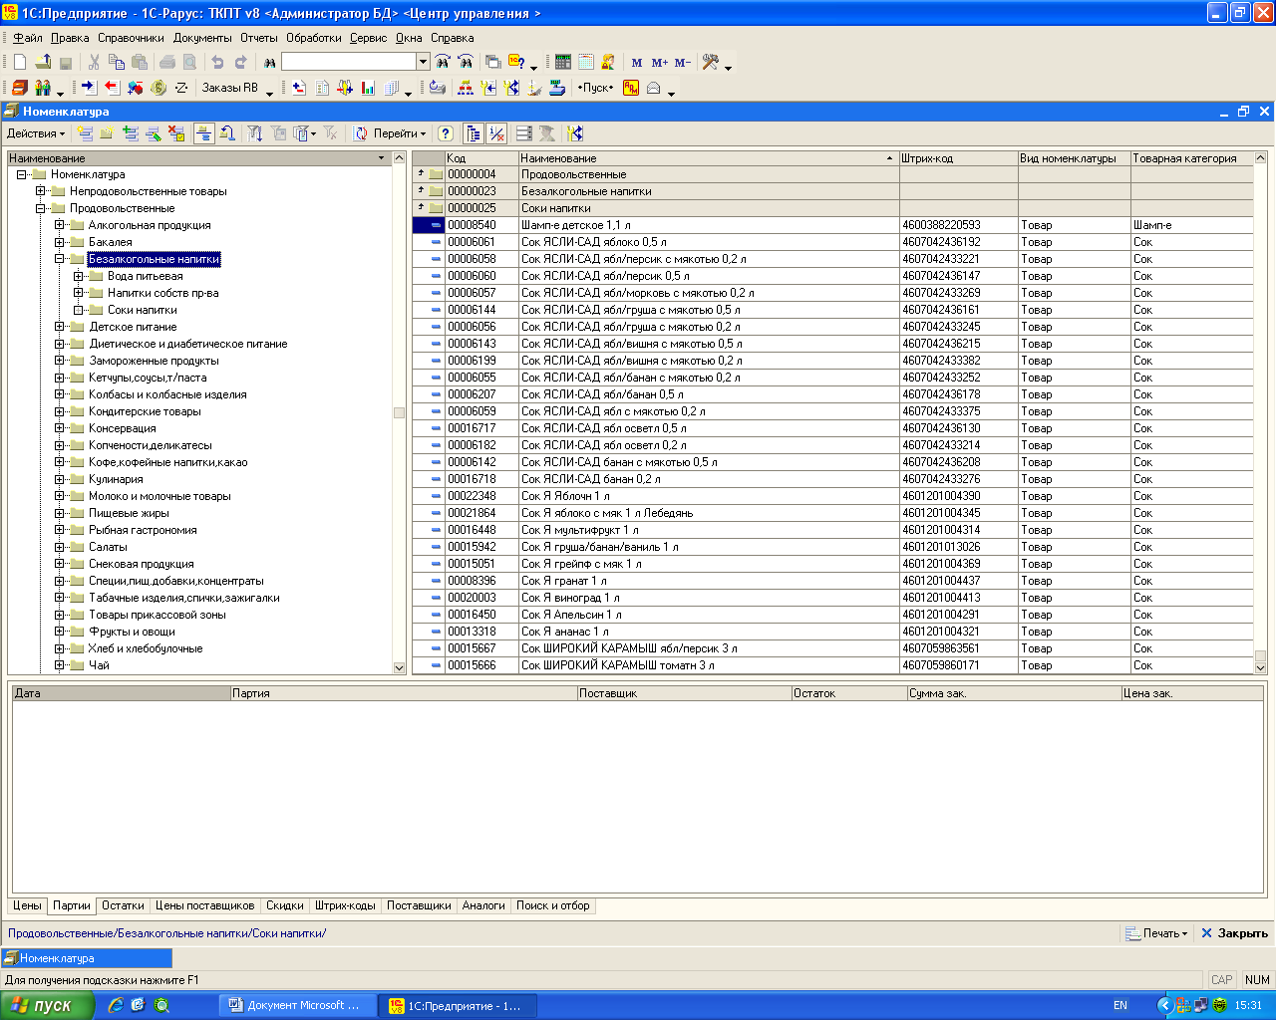
Task: Click the New document icon
Action: pyautogui.click(x=20, y=62)
